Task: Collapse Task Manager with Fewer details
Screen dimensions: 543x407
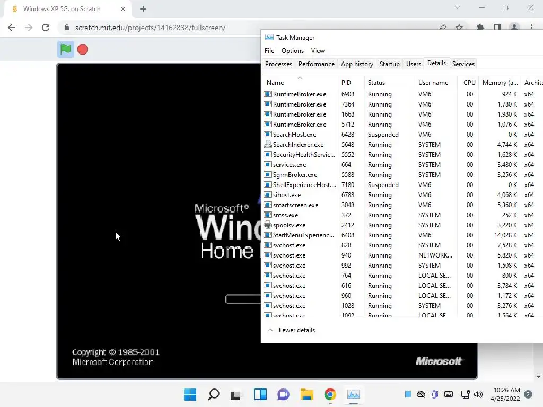Action: pos(291,330)
